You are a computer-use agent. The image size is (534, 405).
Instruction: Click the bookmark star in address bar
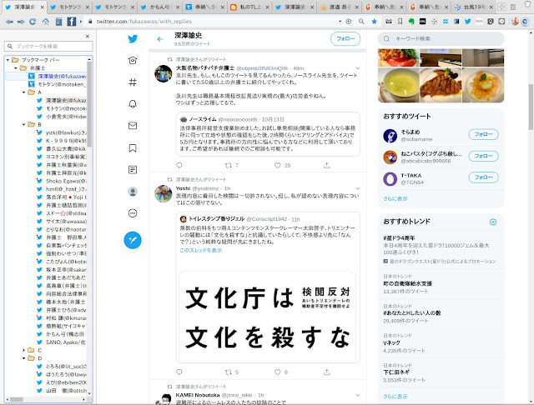click(375, 22)
